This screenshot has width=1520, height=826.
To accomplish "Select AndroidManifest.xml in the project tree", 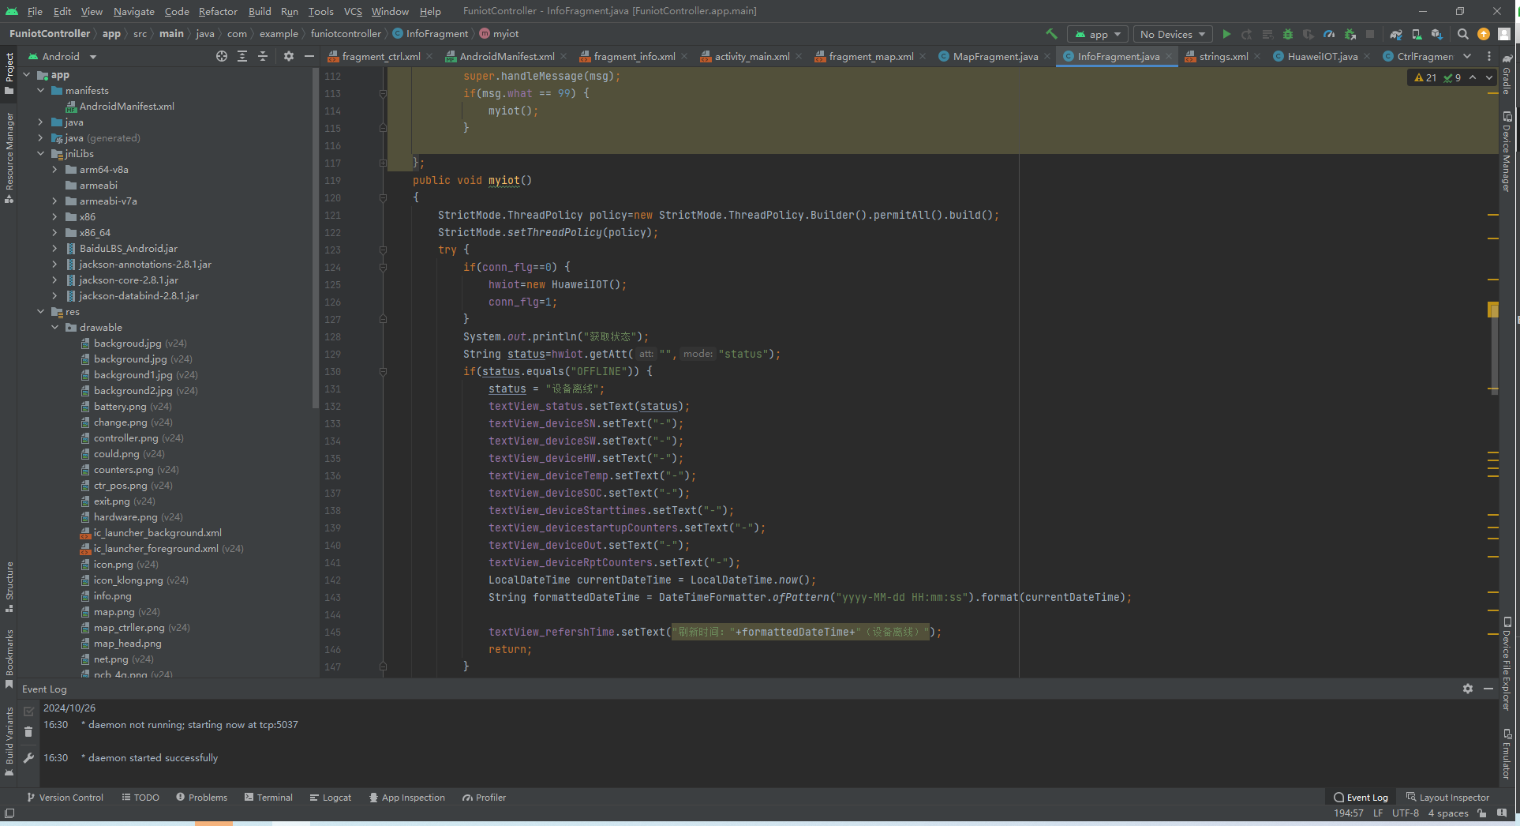I will 126,107.
